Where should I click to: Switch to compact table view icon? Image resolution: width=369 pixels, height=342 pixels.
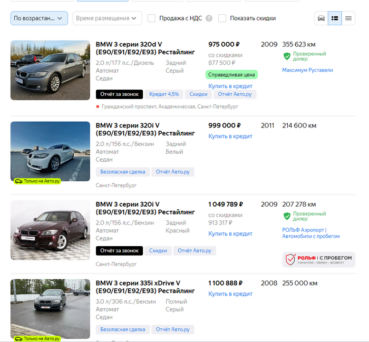[348, 18]
